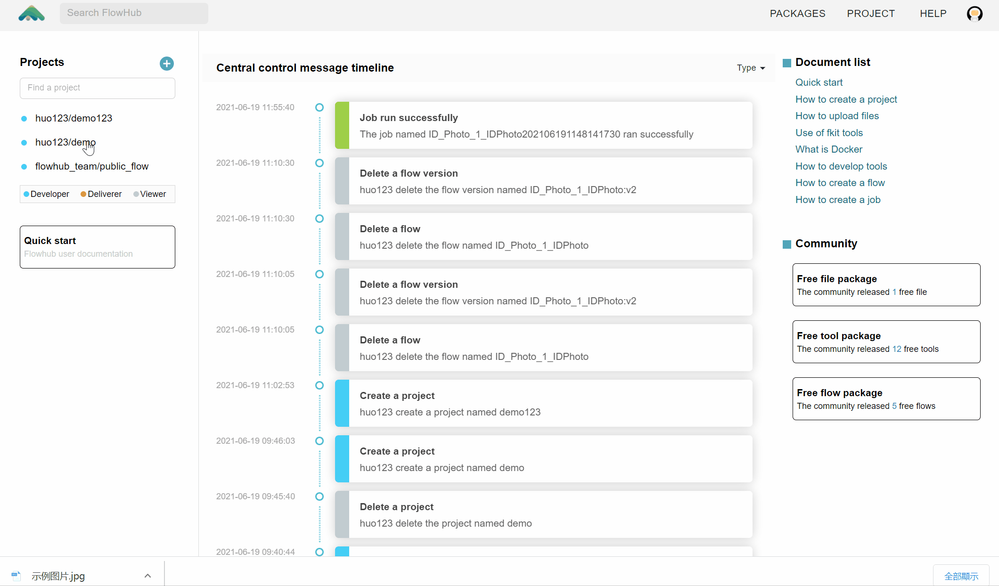Click the FlowHub logo

coord(31,14)
